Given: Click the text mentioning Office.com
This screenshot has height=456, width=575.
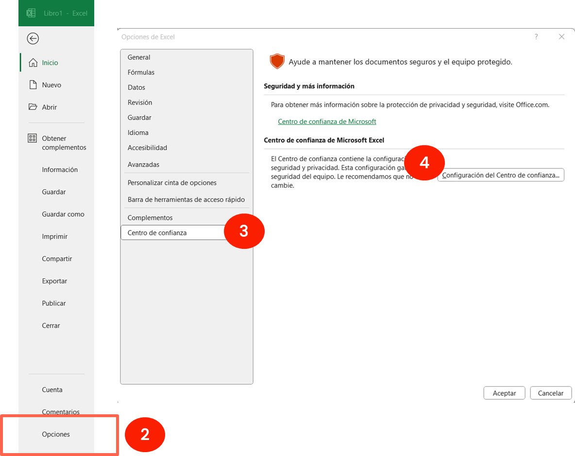Looking at the screenshot, I should pos(410,105).
